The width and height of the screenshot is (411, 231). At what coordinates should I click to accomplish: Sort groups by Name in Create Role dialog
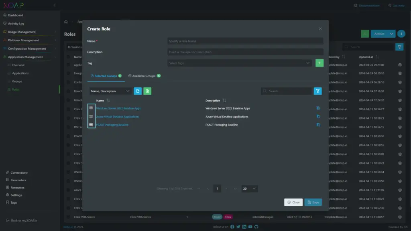tap(108, 101)
